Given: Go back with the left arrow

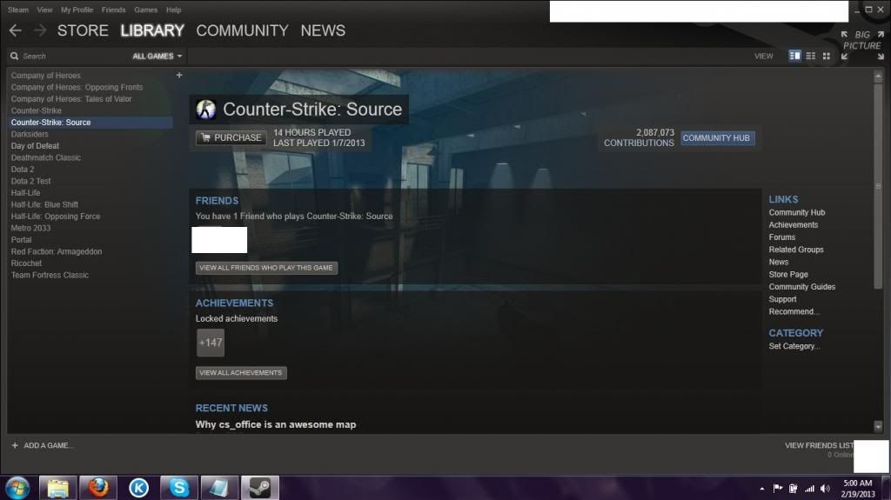Looking at the screenshot, I should tap(16, 30).
